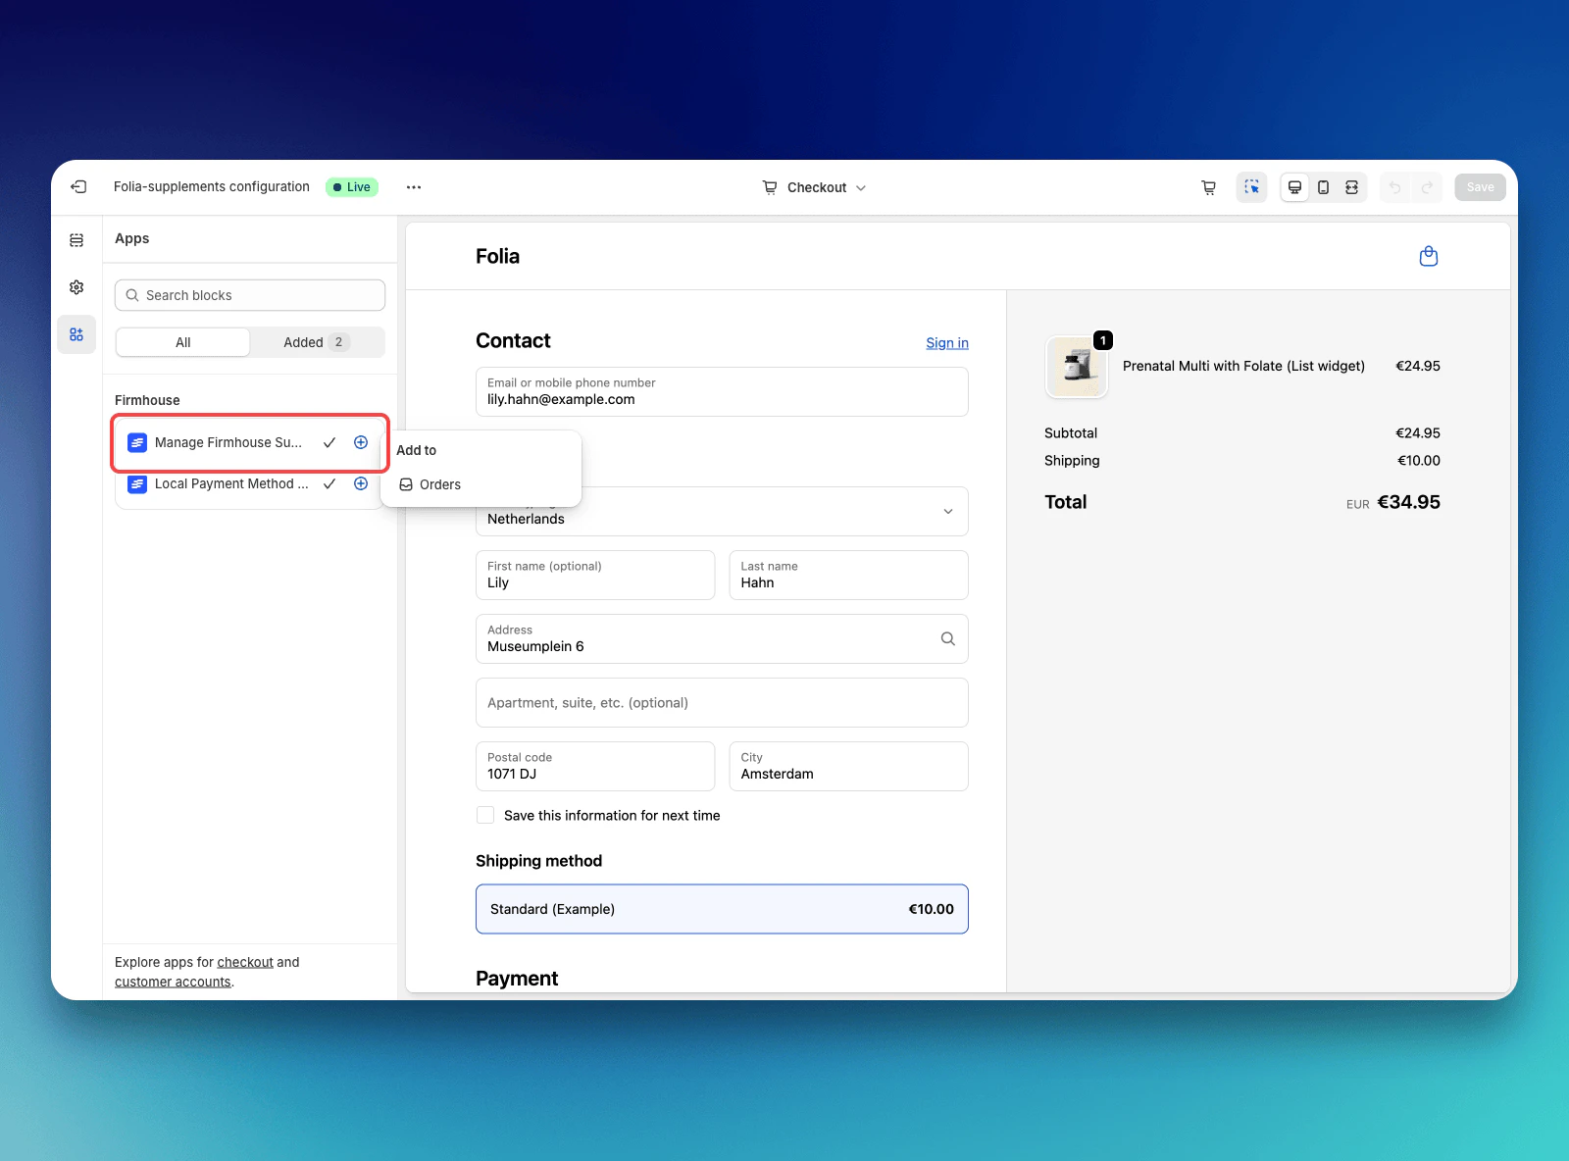Enable Save this information for next time
The height and width of the screenshot is (1161, 1569).
(484, 815)
